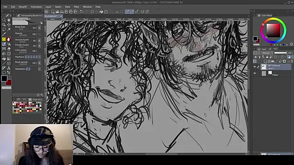Click the New document icon
Image resolution: width=294 pixels, height=165 pixels.
click(x=53, y=11)
